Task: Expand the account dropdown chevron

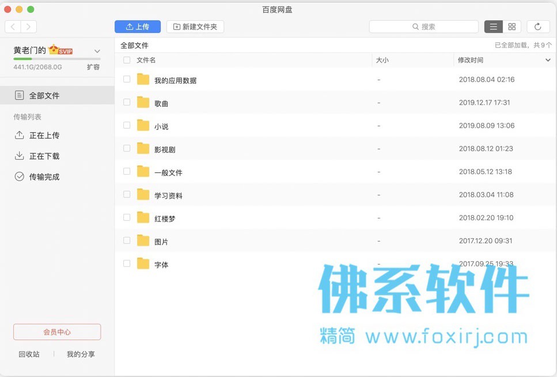Action: coord(97,51)
